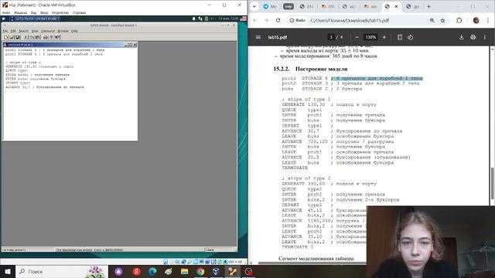
Task: Open PDF viewer more actions menu
Action: 485,37
